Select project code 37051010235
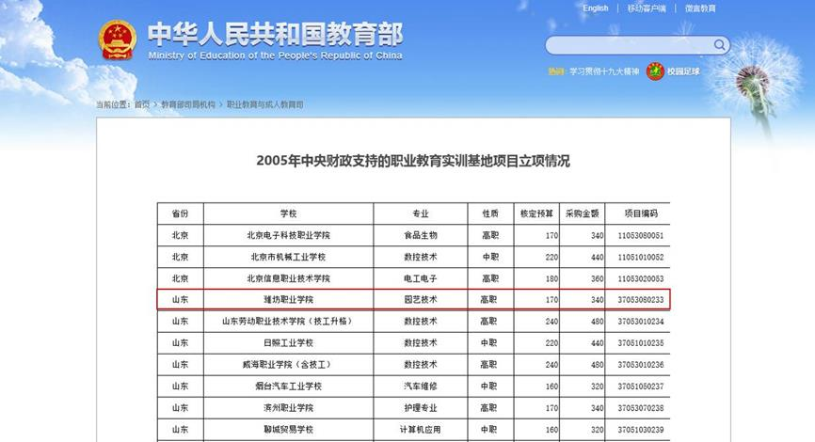The height and width of the screenshot is (442, 815). 641,343
